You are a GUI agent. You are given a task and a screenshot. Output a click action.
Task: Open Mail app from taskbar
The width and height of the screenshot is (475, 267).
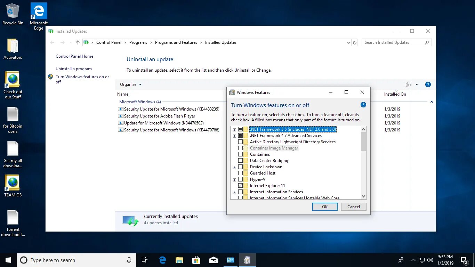pos(214,260)
